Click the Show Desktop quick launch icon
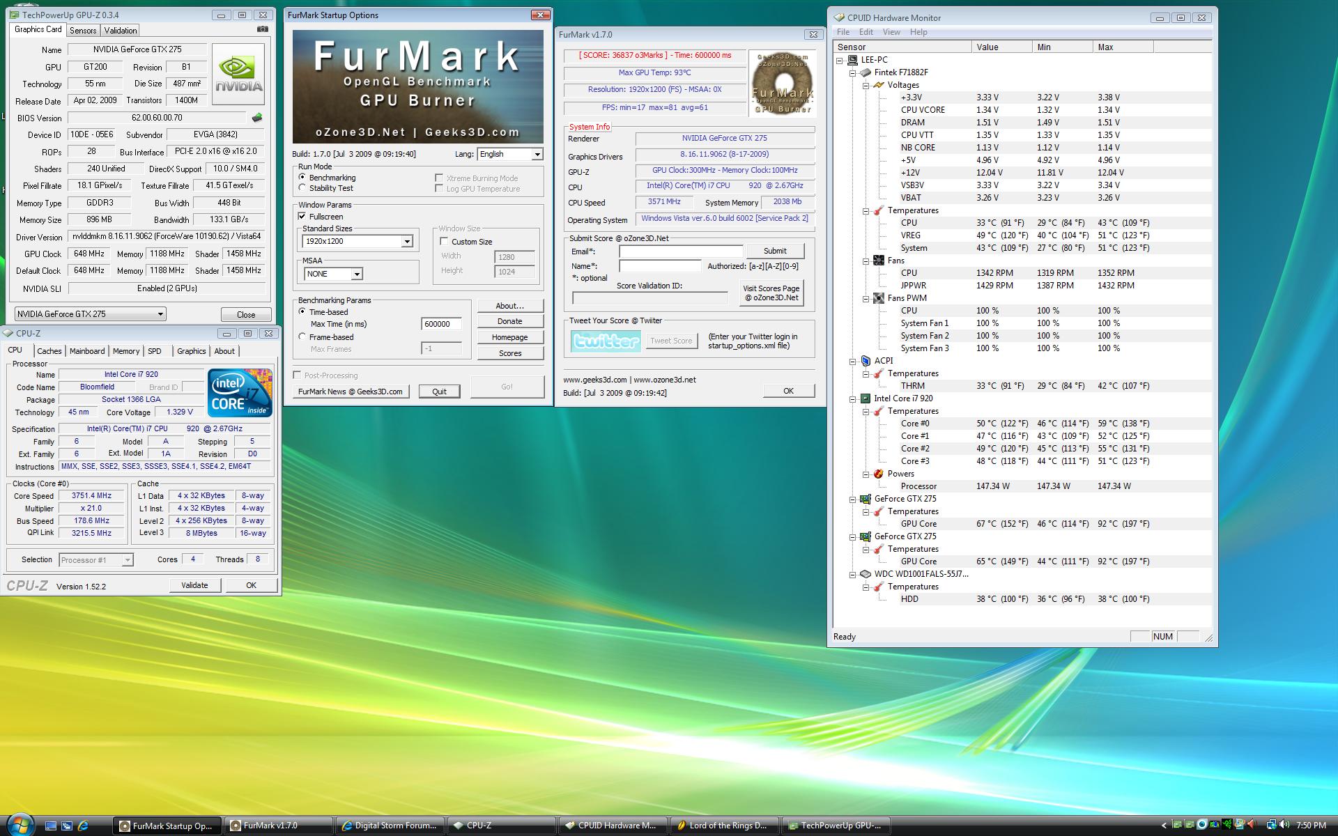 [50, 826]
